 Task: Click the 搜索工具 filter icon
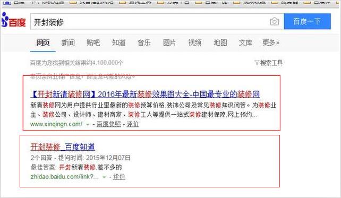point(257,63)
